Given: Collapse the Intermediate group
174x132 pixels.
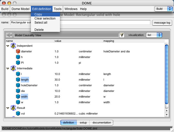Looking at the screenshot, I should [x=7, y=68].
